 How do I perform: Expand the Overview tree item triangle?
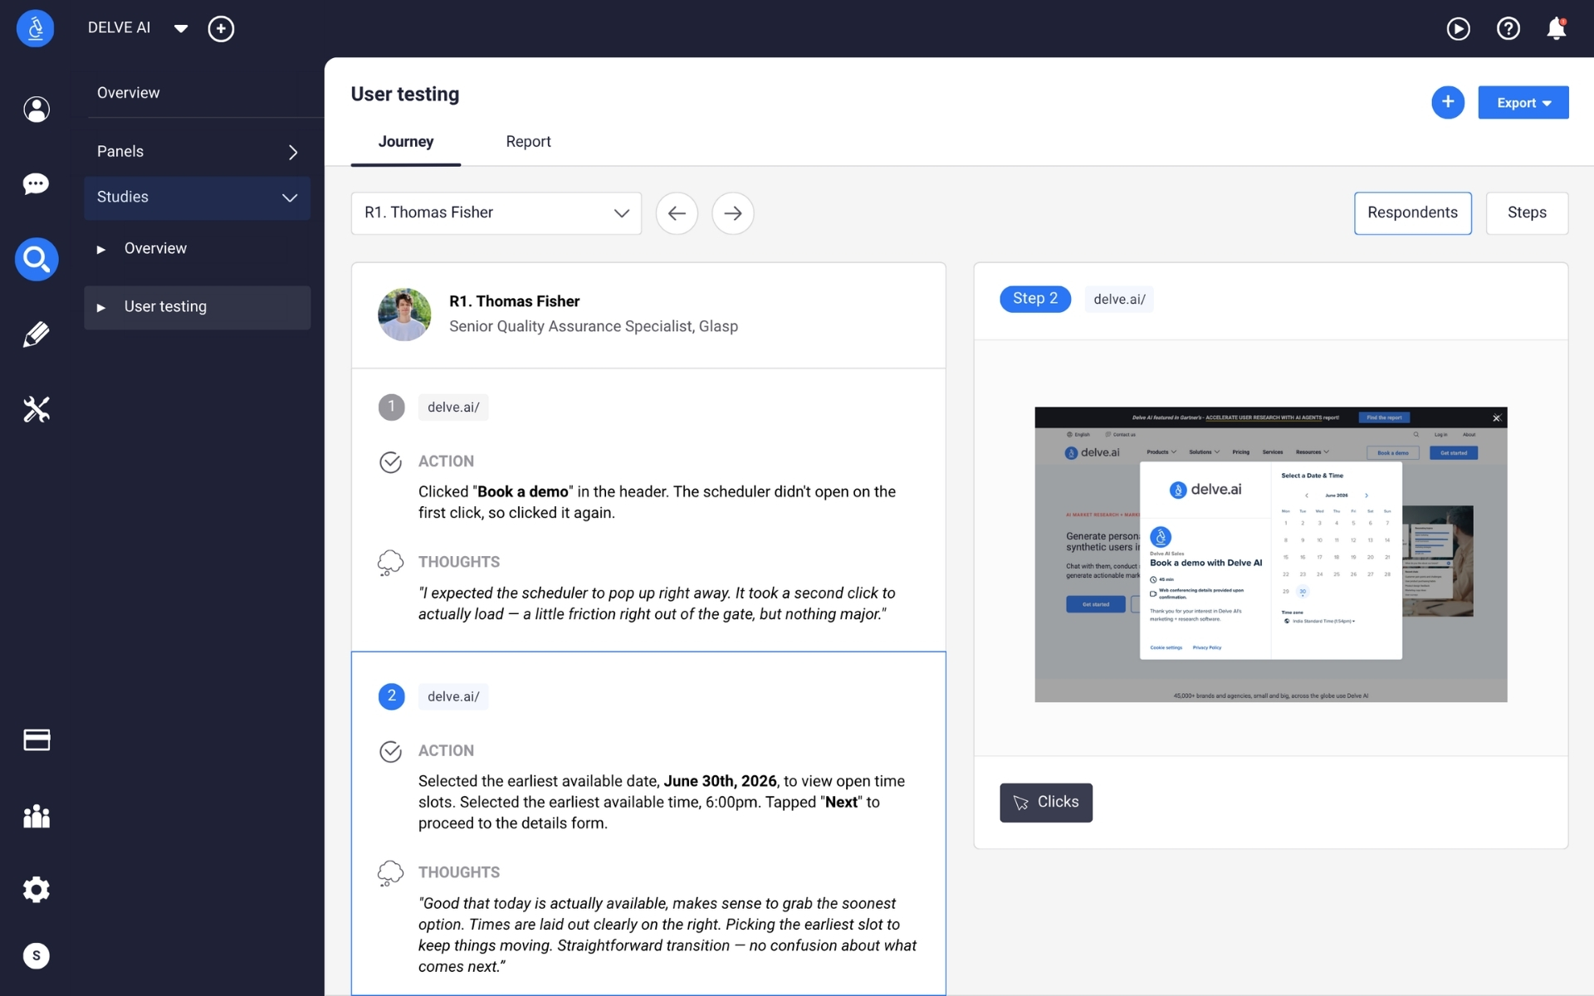(x=100, y=249)
